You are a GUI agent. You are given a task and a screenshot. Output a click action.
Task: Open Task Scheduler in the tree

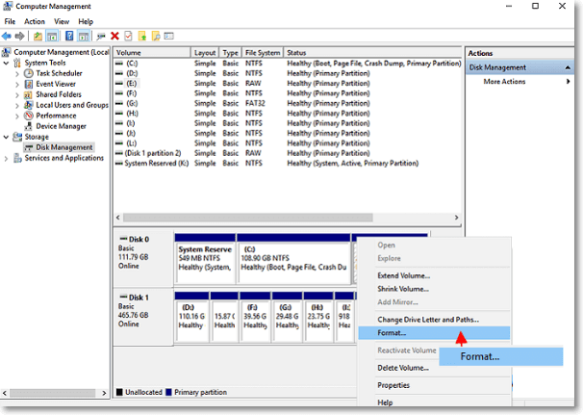[58, 73]
